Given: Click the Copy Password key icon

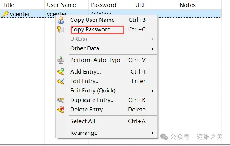Looking at the screenshot, I should [61, 29].
